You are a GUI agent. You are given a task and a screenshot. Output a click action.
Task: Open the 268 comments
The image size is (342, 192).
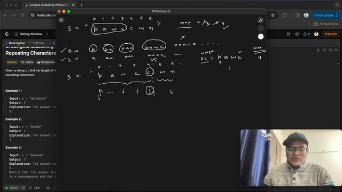click(x=34, y=188)
